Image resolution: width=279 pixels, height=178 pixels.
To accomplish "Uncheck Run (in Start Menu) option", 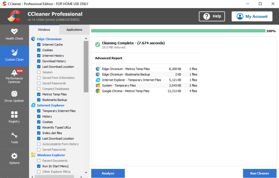I will (39, 166).
